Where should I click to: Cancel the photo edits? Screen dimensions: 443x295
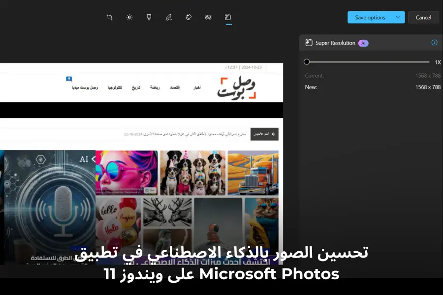(x=423, y=18)
